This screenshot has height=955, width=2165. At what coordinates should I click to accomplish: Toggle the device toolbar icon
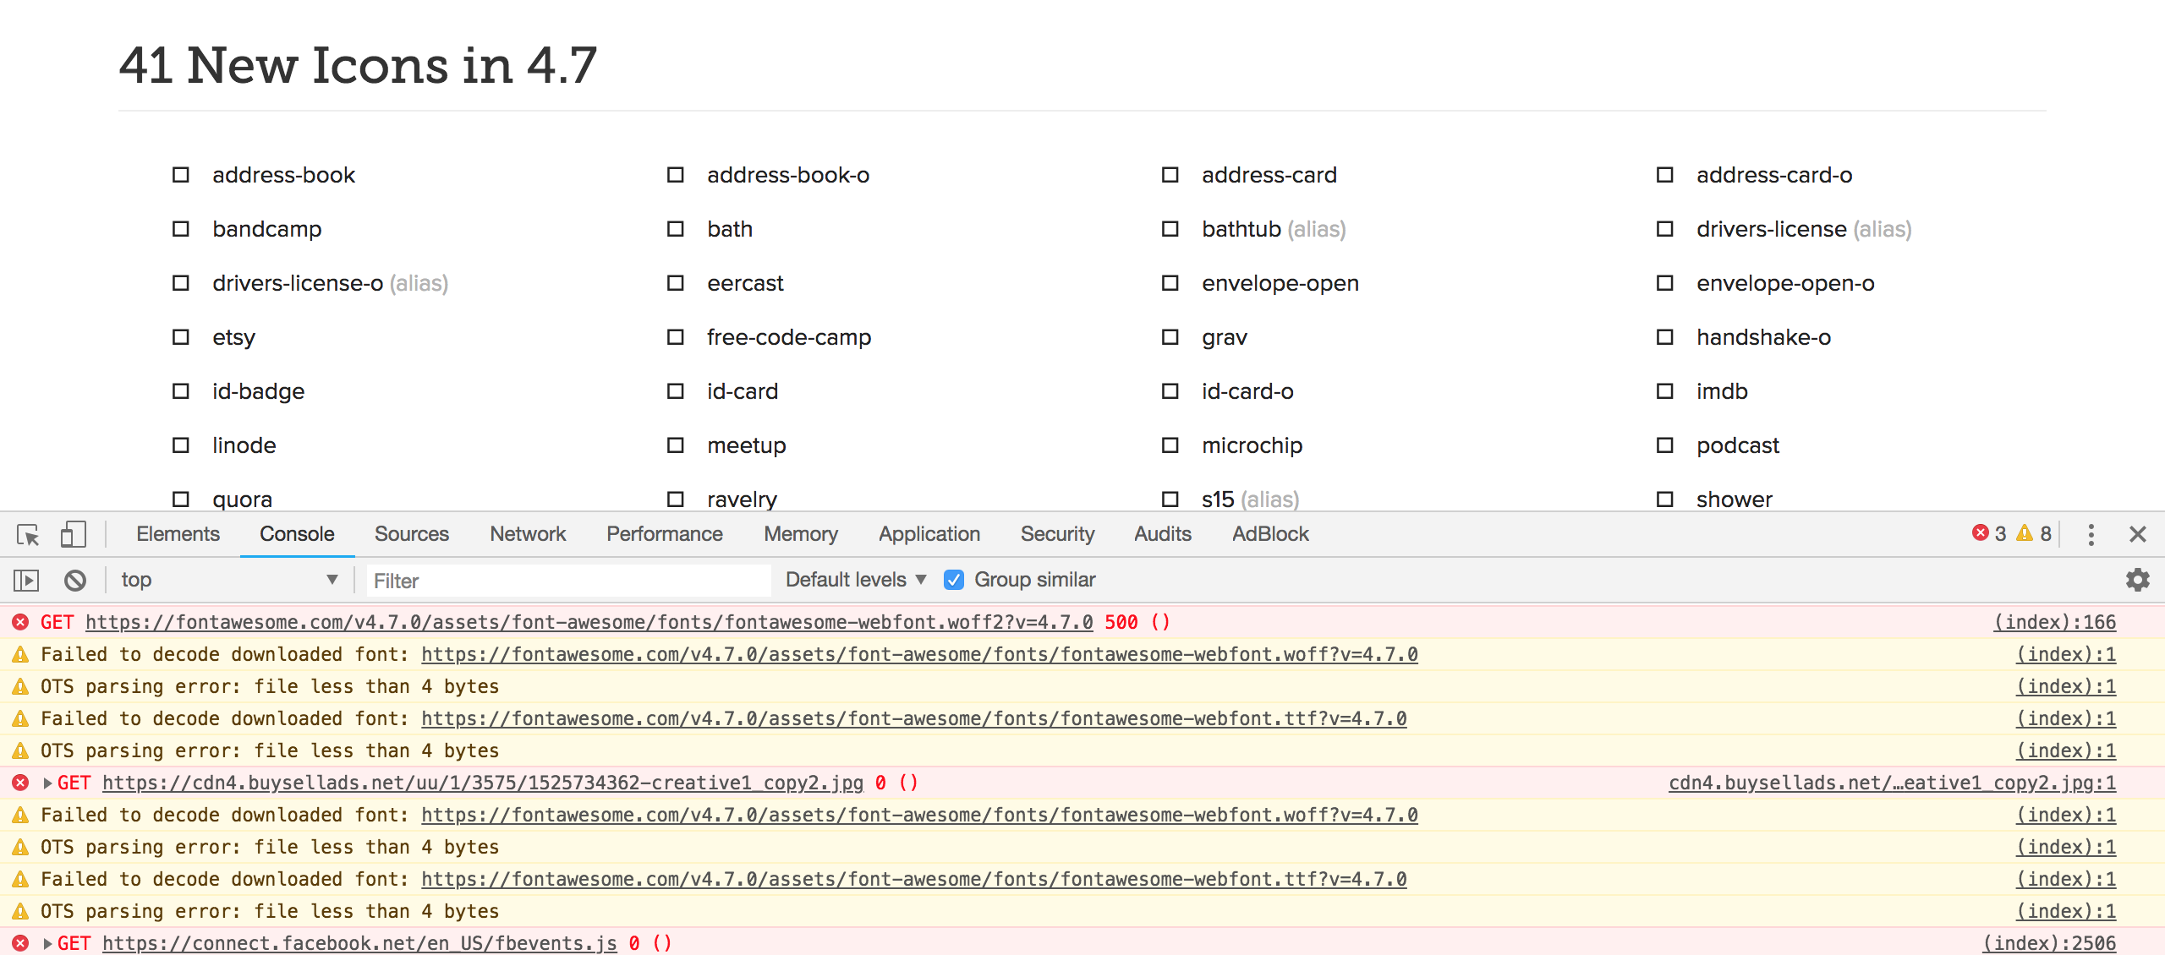73,534
